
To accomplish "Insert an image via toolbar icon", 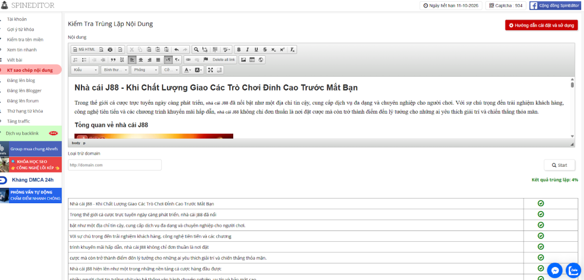I will pyautogui.click(x=244, y=59).
